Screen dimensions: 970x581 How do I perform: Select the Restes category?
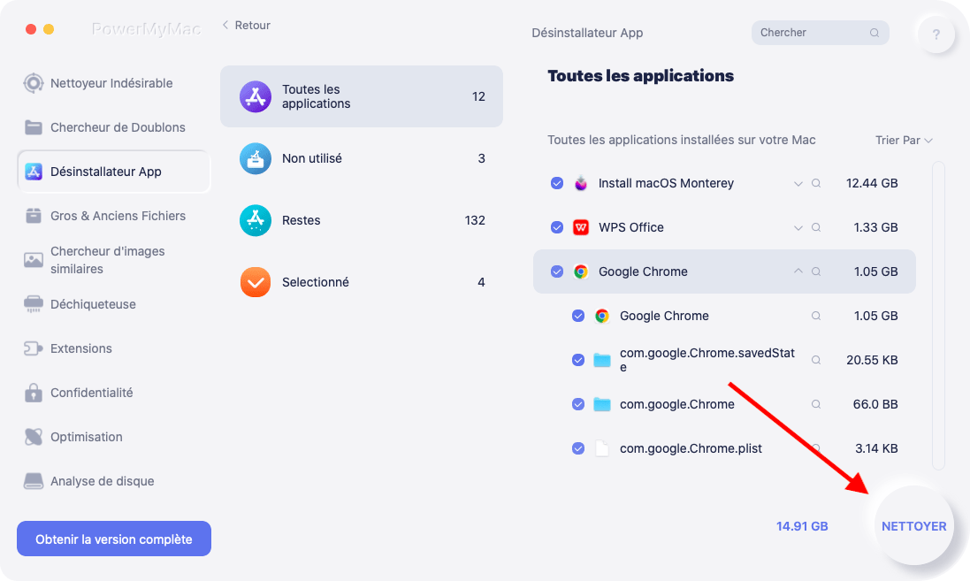(362, 220)
